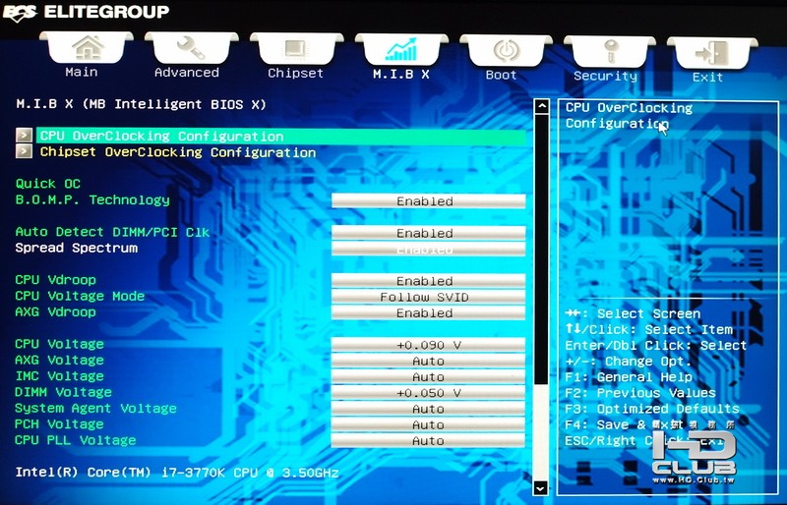Switch to the Exit tab label
This screenshot has width=787, height=505.
point(707,78)
